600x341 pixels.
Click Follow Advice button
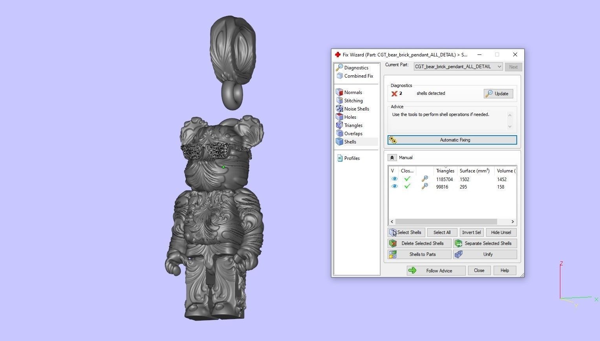tap(436, 270)
